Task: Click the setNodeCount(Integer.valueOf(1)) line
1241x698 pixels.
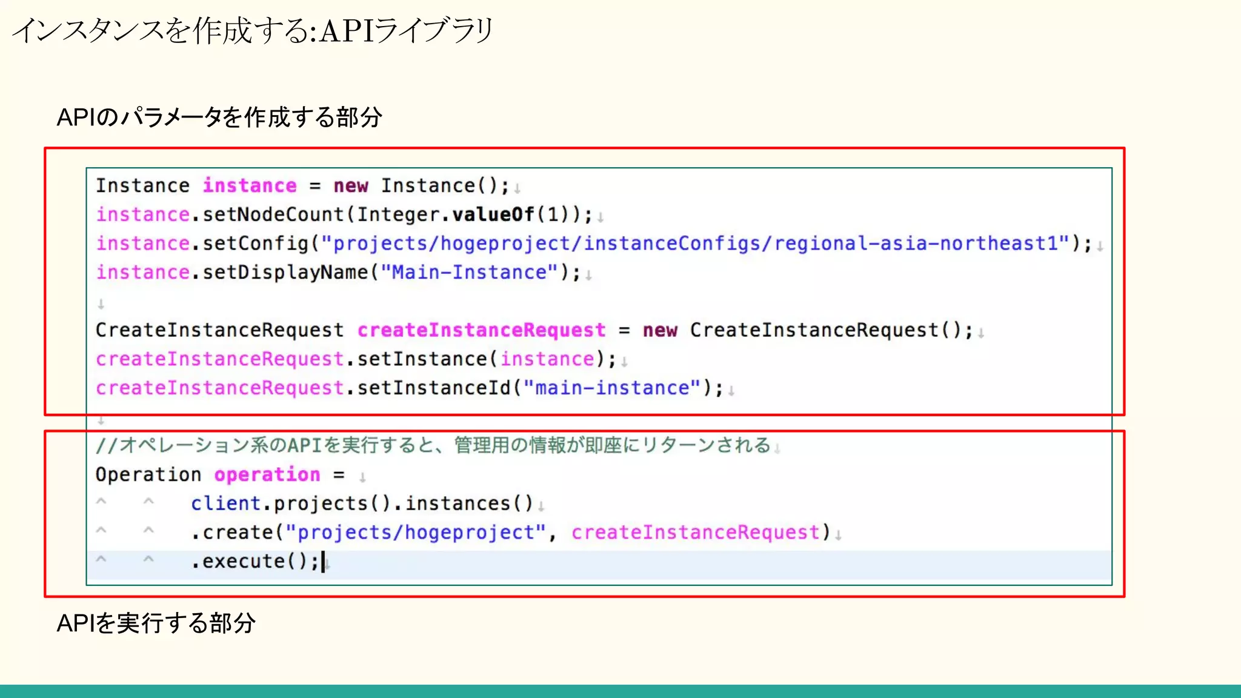Action: (x=344, y=214)
